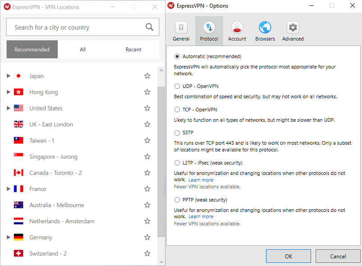
Task: Choose TCP - OpenVPN protocol
Action: (177, 110)
